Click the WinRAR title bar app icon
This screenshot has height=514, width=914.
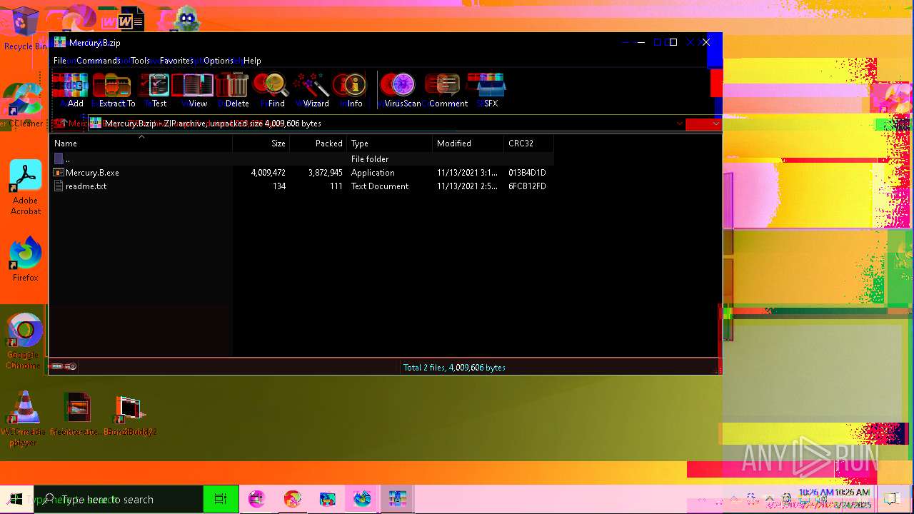click(x=60, y=42)
